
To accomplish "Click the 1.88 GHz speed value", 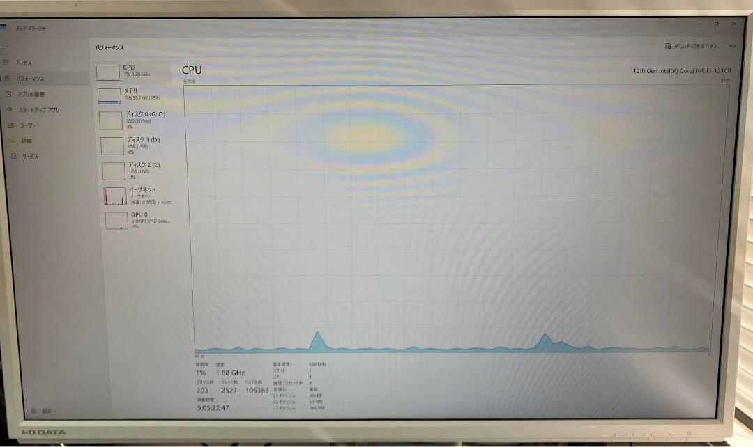I will coord(230,372).
